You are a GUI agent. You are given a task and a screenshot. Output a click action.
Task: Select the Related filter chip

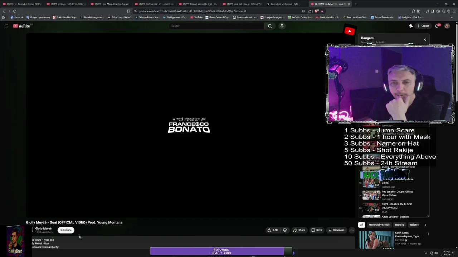[414, 225]
